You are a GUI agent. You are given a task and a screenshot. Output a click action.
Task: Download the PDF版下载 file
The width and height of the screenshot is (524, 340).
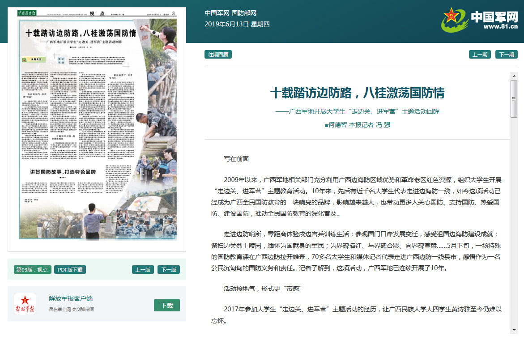(70, 269)
